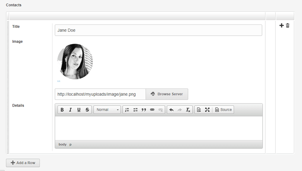The height and width of the screenshot is (171, 302).
Task: Toggle Bold formatting in Details editor
Action: tap(62, 110)
